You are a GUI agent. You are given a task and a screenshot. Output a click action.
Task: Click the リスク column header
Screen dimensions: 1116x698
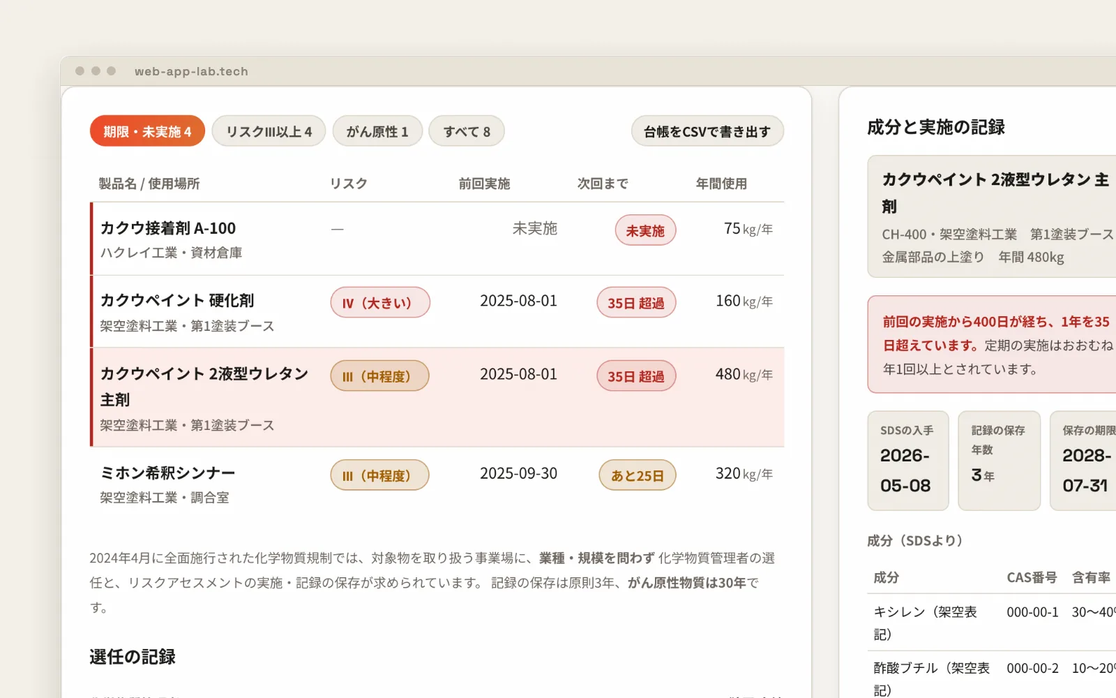[349, 184]
